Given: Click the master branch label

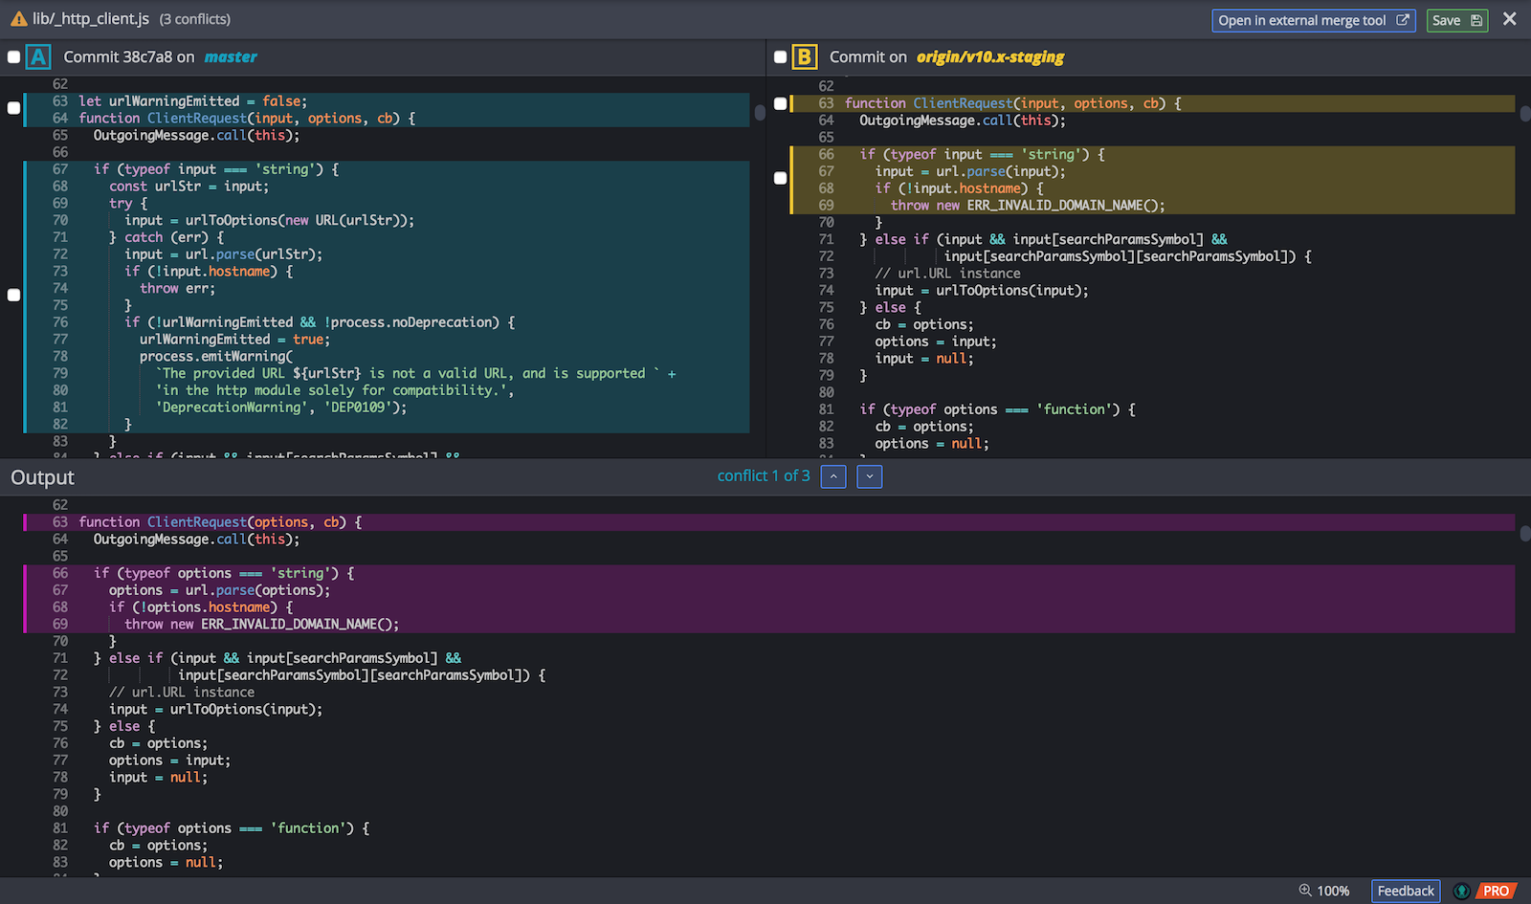Looking at the screenshot, I should tap(231, 57).
